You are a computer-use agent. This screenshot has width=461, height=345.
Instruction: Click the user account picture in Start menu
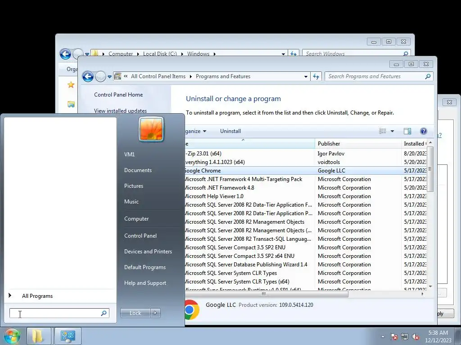pyautogui.click(x=151, y=129)
